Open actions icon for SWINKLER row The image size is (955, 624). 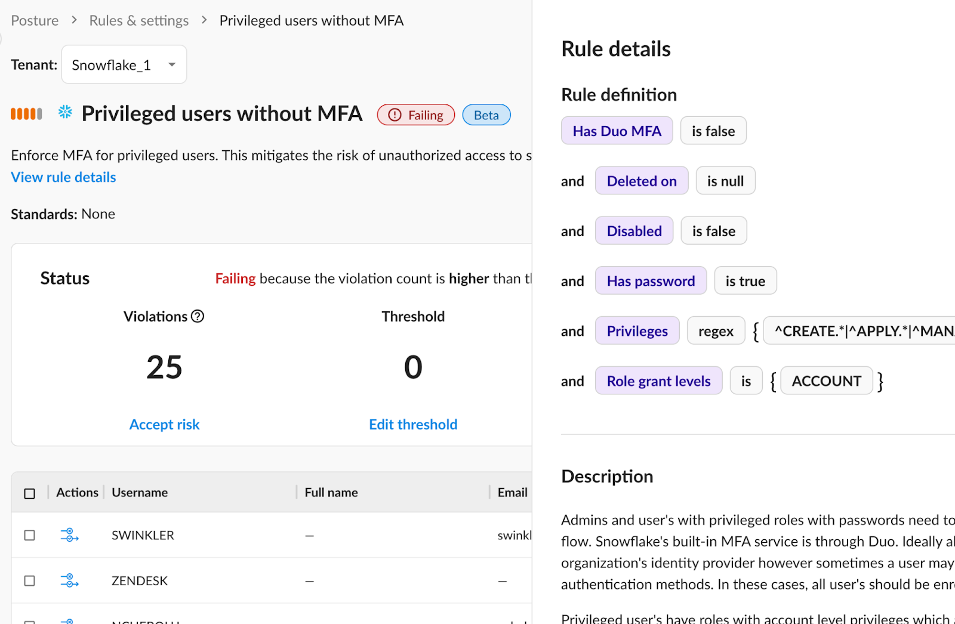pos(69,535)
